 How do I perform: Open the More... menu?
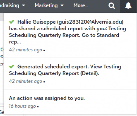(81, 5)
